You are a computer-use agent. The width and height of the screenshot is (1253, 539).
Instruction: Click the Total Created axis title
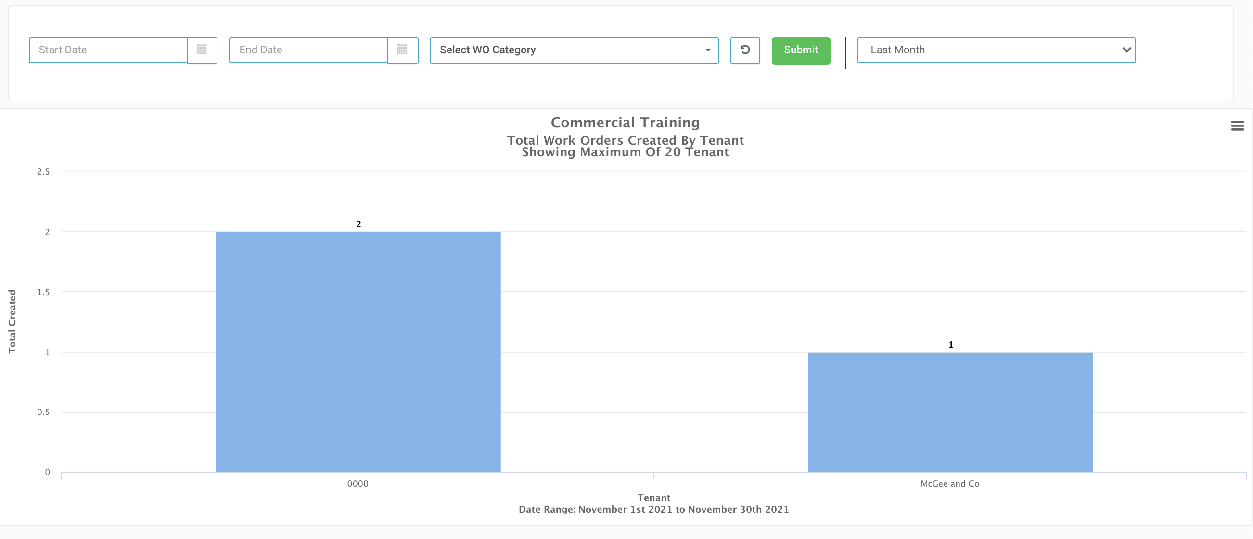click(12, 321)
